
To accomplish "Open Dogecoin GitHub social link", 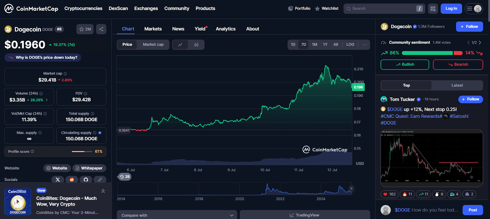I will [x=86, y=180].
